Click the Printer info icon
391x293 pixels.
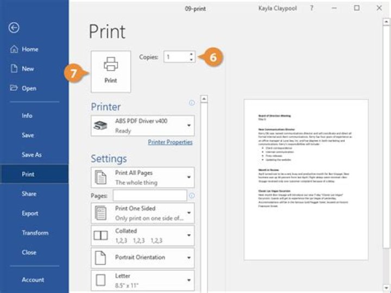(x=191, y=103)
